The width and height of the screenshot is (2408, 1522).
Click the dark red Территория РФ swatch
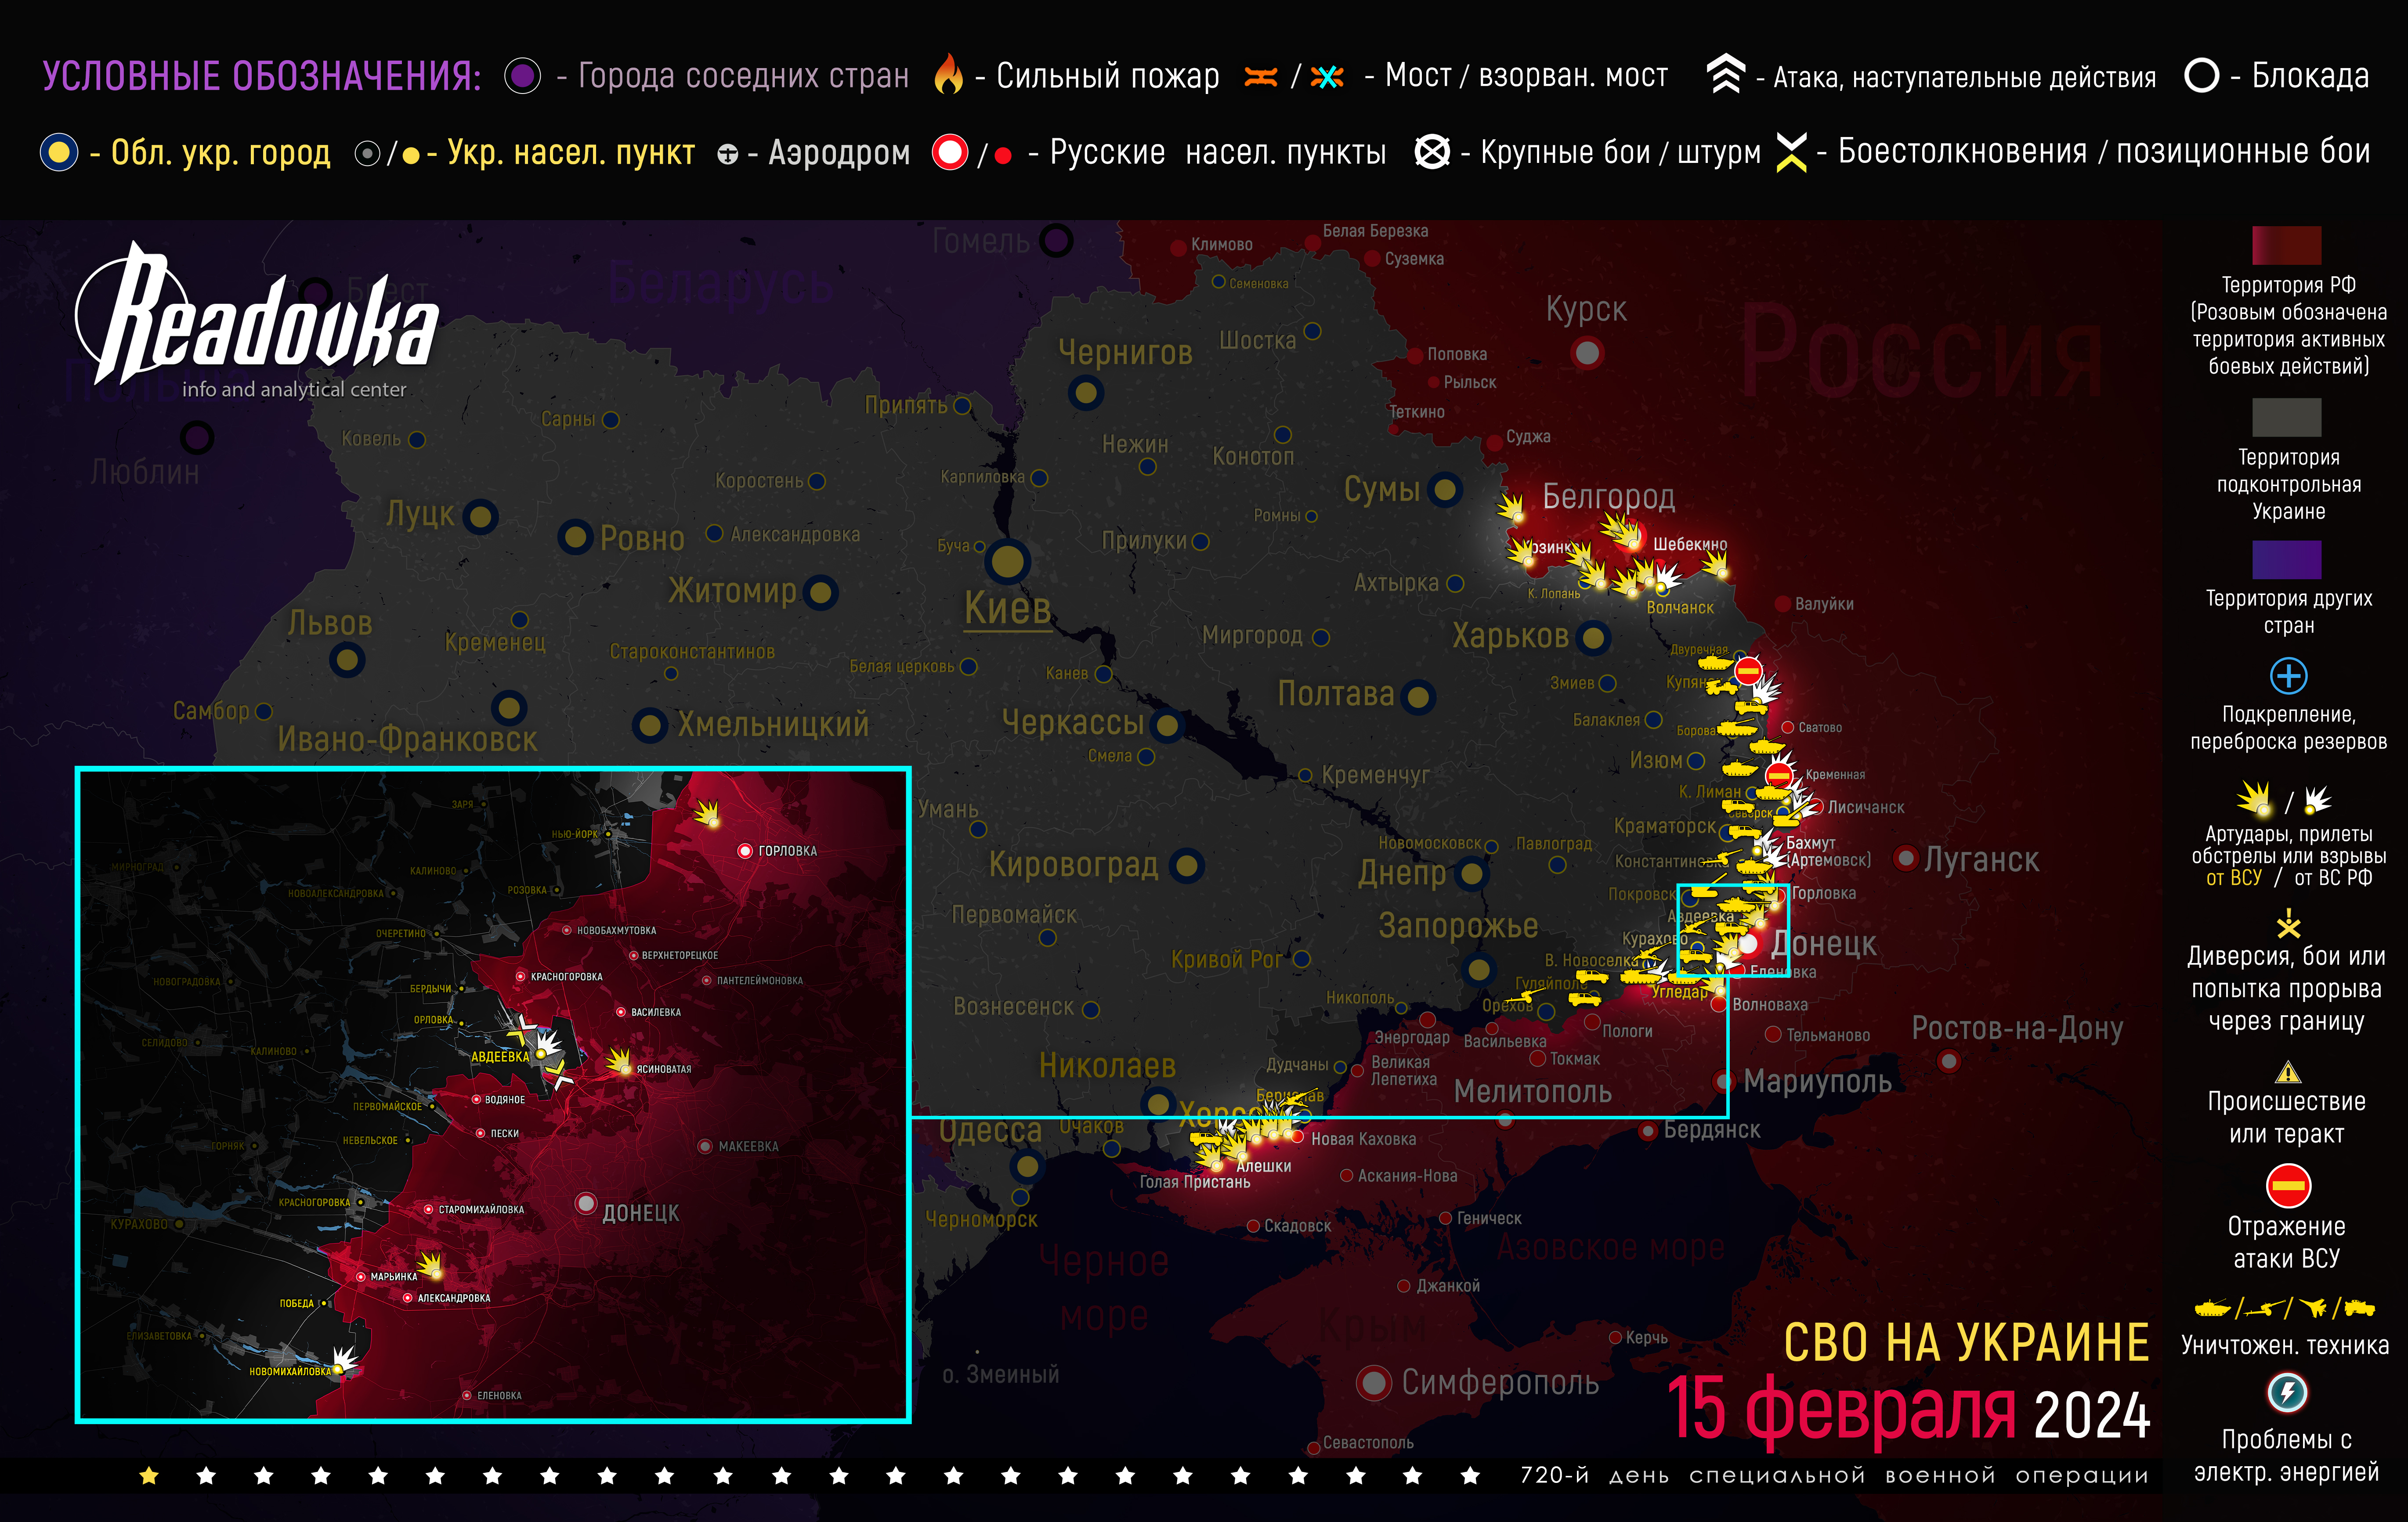2286,245
